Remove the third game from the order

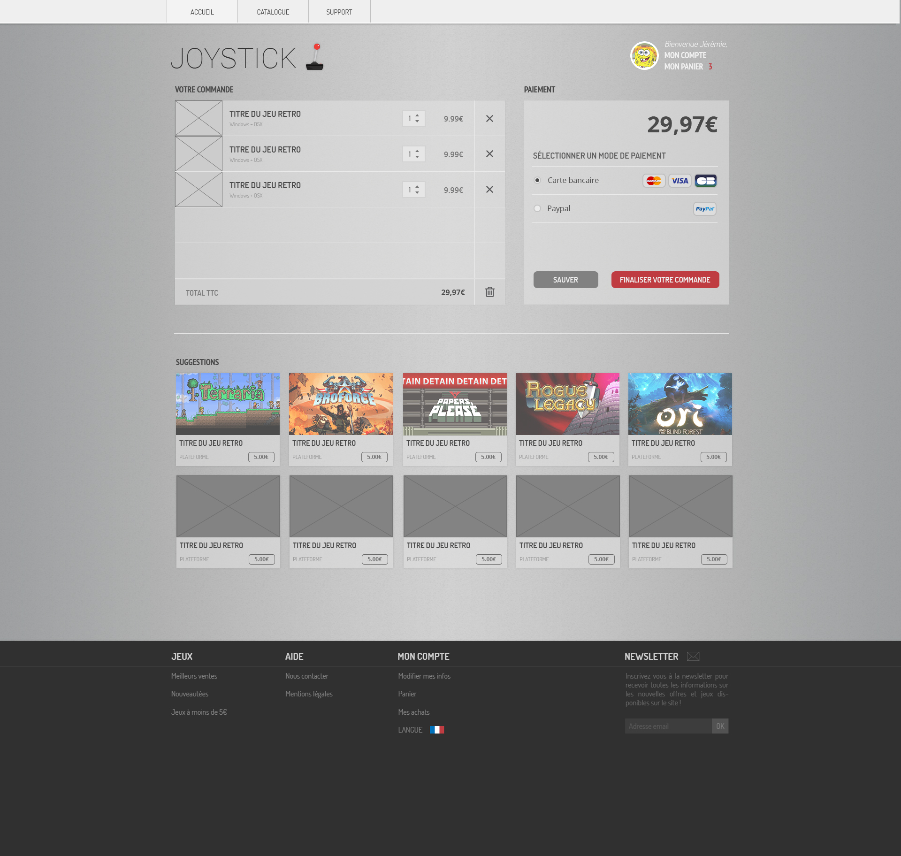[x=489, y=190]
